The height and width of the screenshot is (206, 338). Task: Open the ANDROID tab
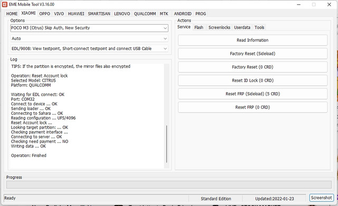pyautogui.click(x=183, y=14)
